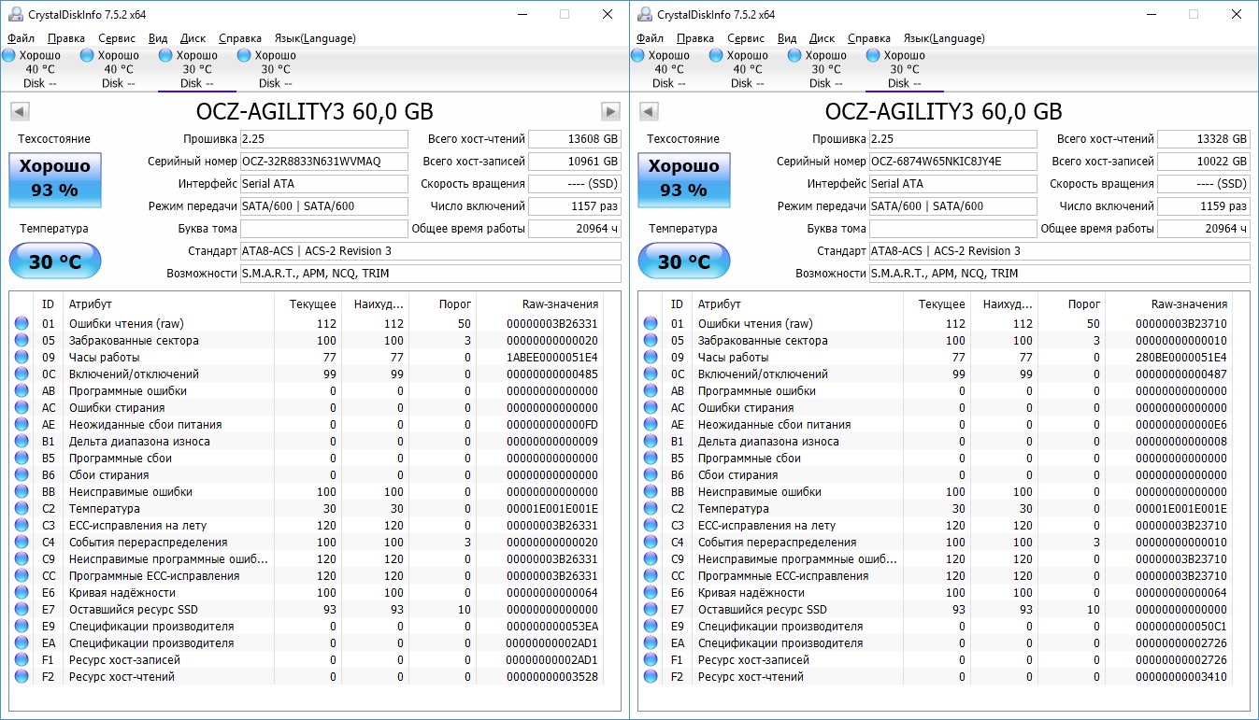Open Диск menu in left window
Screen dimensions: 1259x720
tap(193, 38)
